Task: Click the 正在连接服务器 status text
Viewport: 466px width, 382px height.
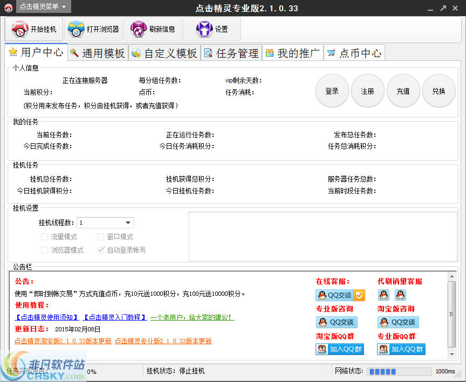Action: click(85, 80)
